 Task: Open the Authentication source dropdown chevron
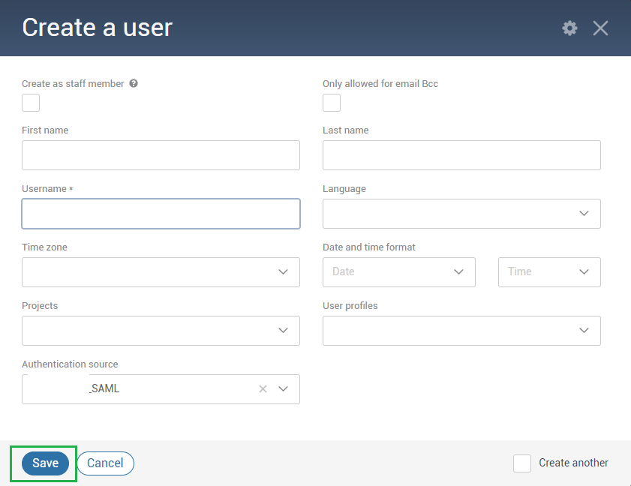(x=283, y=388)
